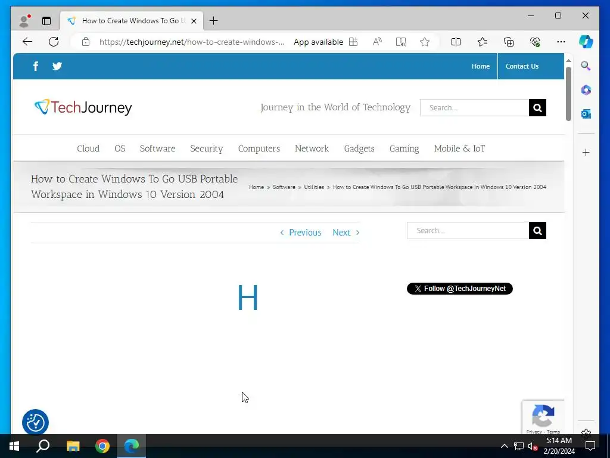Image resolution: width=610 pixels, height=458 pixels.
Task: Install the available app icon
Action: pos(353,42)
